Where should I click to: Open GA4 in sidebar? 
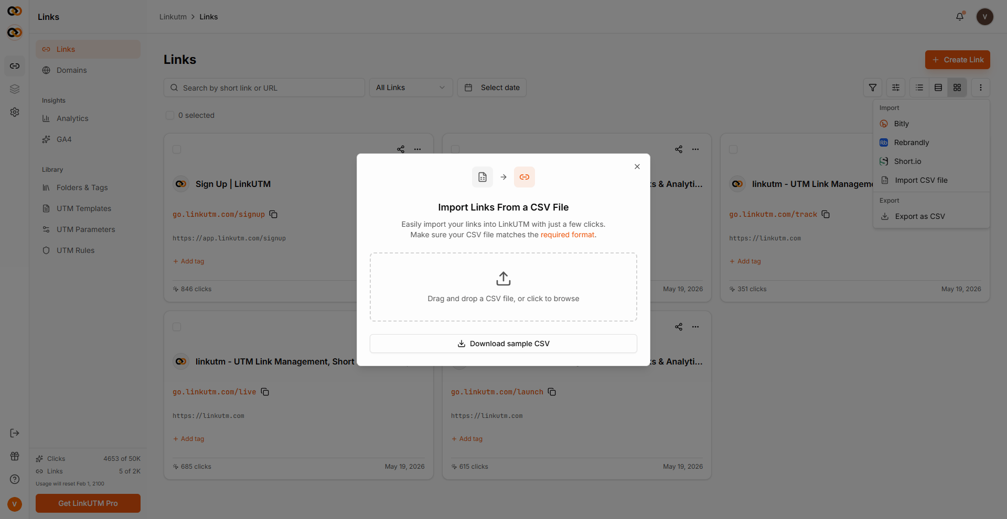88,139
